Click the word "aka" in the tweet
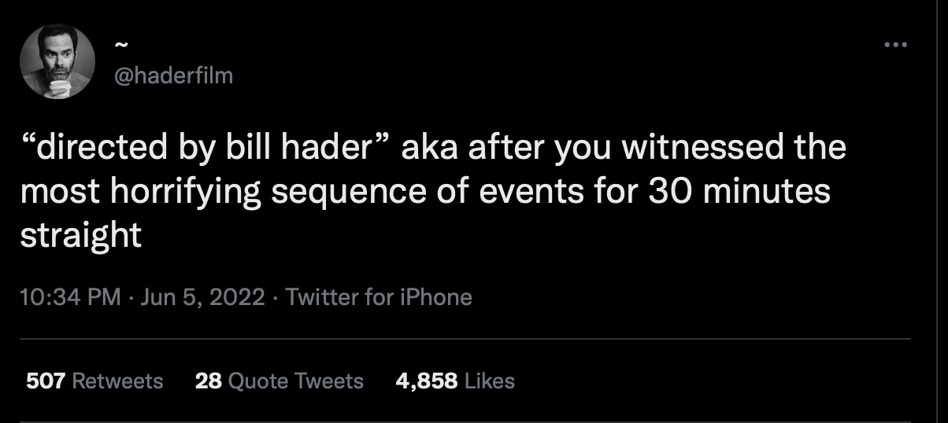Viewport: 948px width, 423px height. [x=429, y=149]
